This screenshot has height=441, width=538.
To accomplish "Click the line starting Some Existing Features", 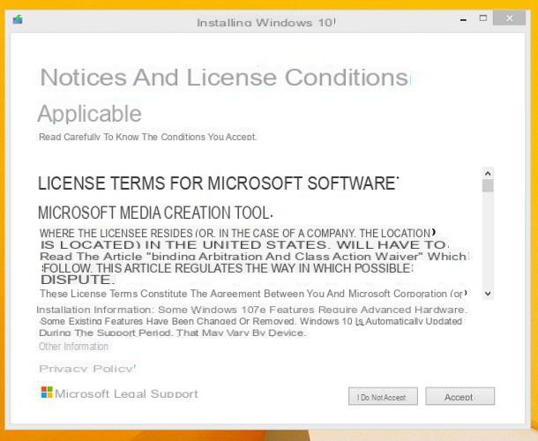I will point(251,321).
